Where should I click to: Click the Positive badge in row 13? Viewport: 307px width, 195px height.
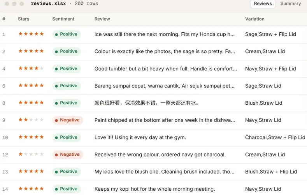coord(67,172)
